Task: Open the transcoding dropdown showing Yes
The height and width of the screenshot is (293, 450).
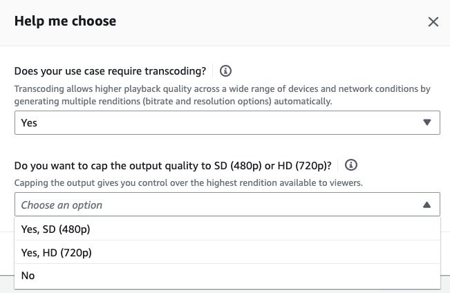Action: tap(227, 122)
